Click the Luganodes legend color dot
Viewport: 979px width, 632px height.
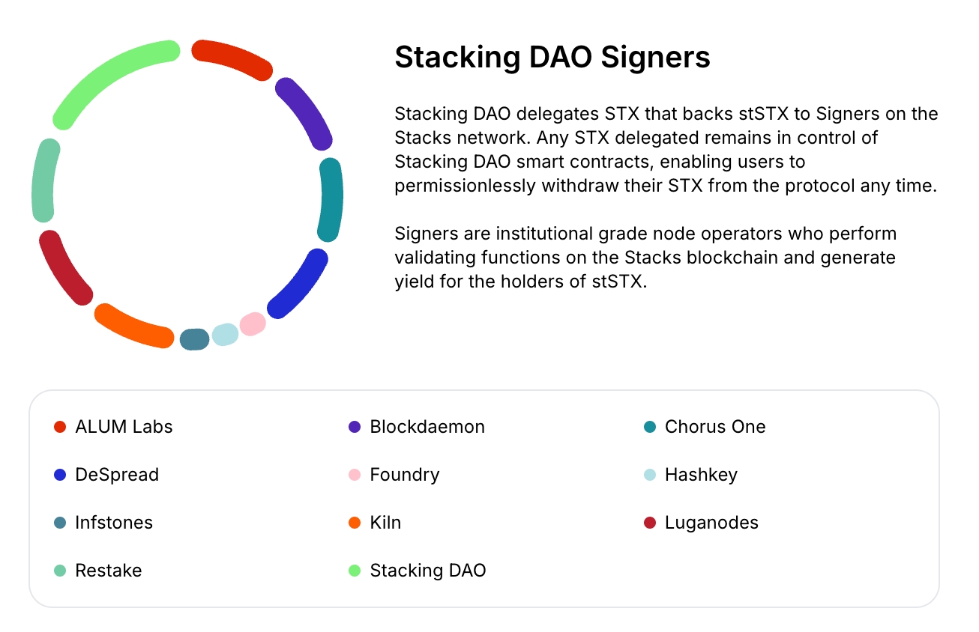pyautogui.click(x=650, y=523)
